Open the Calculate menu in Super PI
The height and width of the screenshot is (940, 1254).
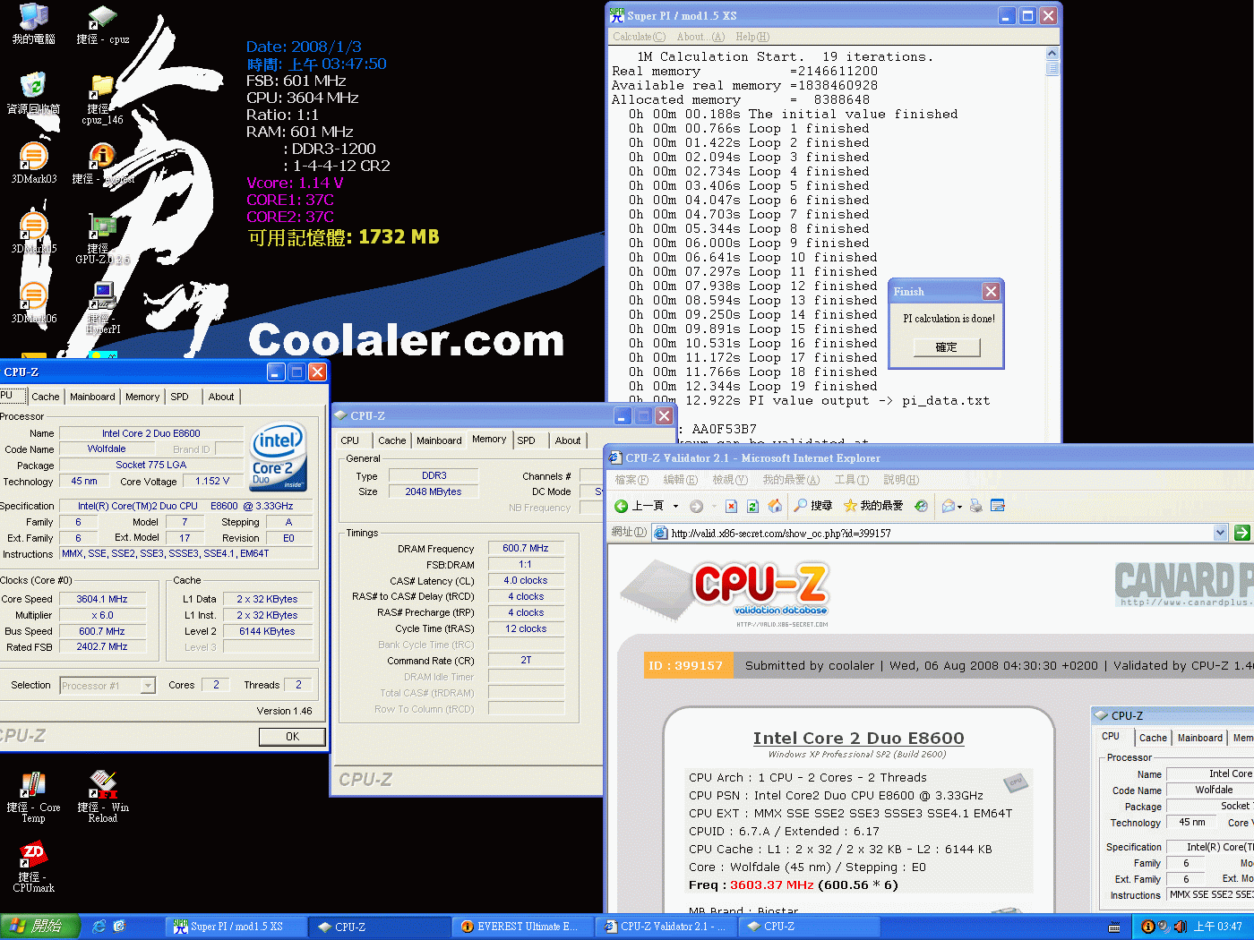point(639,37)
